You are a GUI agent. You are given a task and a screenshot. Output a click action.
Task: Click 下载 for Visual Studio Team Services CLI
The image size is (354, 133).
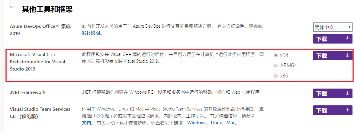click(x=322, y=110)
